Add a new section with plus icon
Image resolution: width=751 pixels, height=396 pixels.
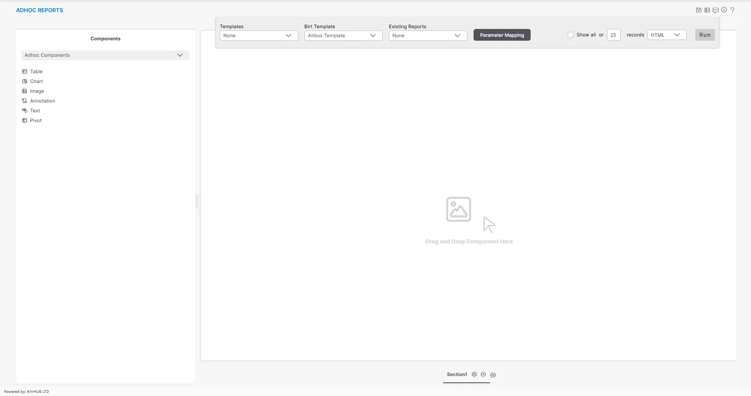493,375
